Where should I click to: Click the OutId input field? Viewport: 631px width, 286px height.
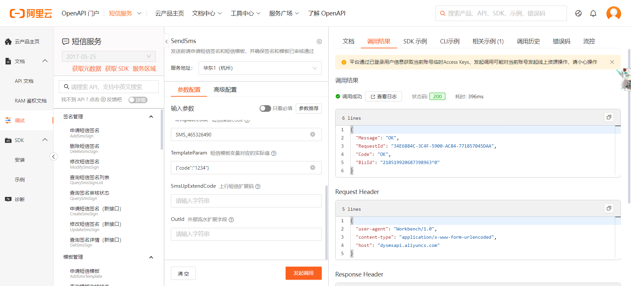pyautogui.click(x=246, y=234)
